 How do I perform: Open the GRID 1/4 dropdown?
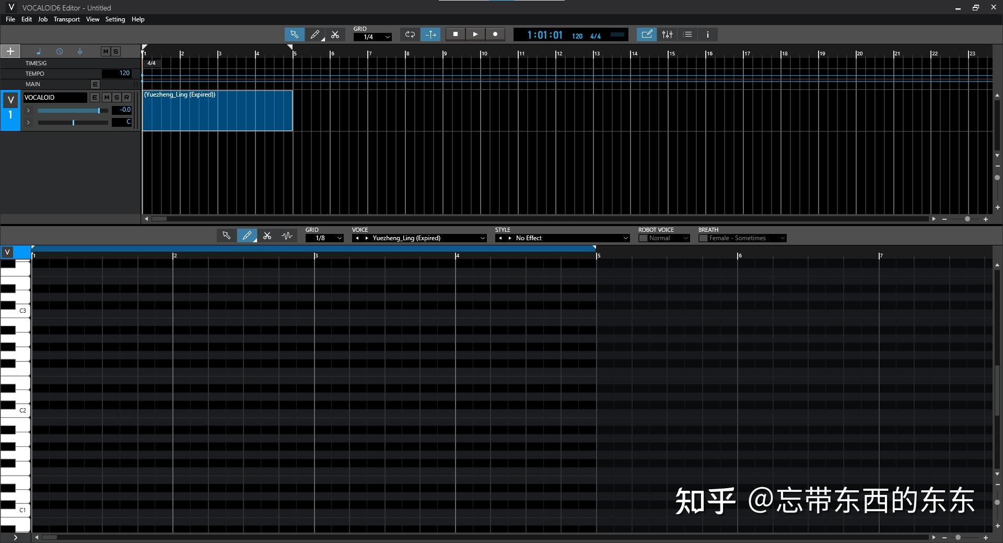(x=372, y=37)
